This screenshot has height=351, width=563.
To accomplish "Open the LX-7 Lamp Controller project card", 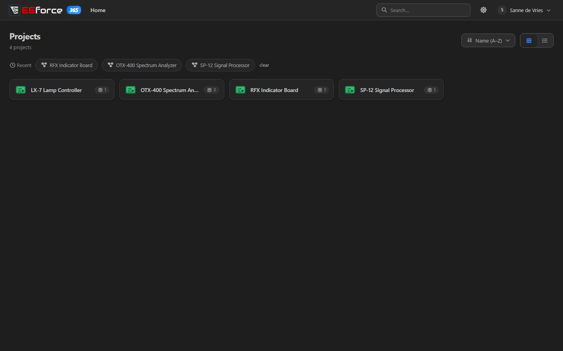I will [62, 90].
